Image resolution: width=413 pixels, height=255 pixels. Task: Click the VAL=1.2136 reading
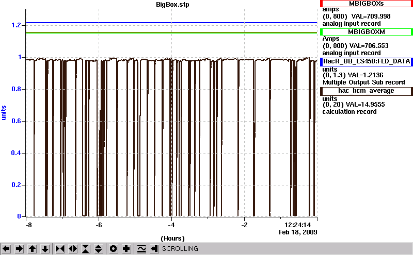366,75
